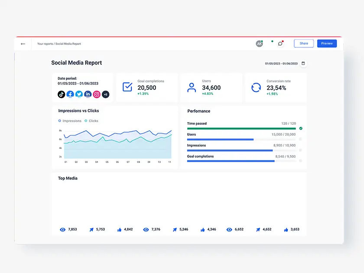Open the comments chat bubble icon

coord(280,44)
